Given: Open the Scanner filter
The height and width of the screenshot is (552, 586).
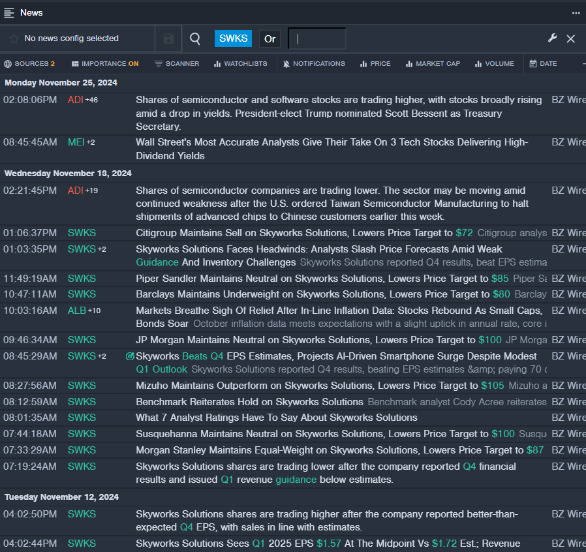Looking at the screenshot, I should (x=177, y=64).
